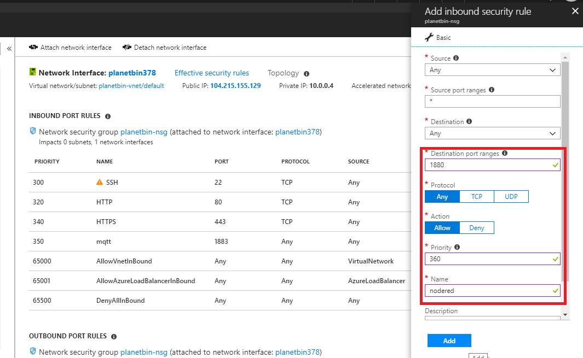Click the Detach network interface icon

pos(127,47)
